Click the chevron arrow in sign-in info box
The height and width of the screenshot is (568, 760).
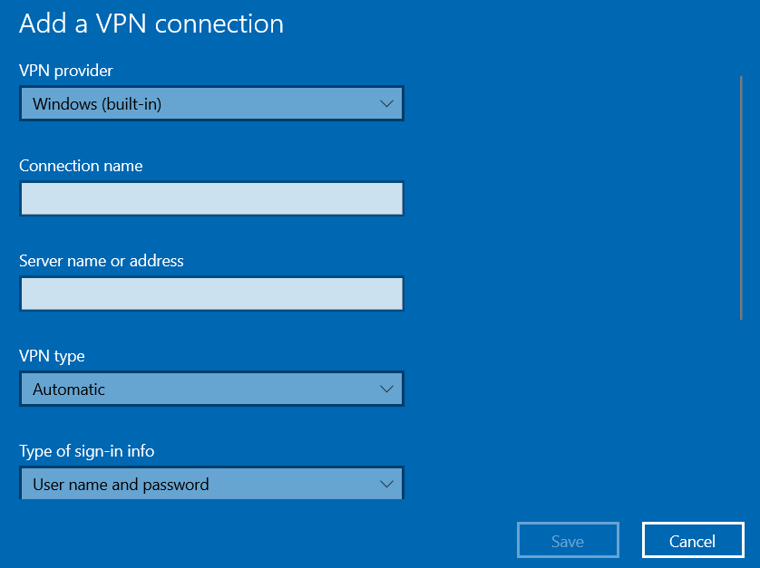[386, 484]
